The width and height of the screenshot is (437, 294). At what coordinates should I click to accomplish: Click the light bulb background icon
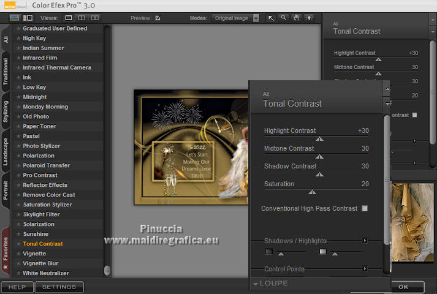pos(309,18)
